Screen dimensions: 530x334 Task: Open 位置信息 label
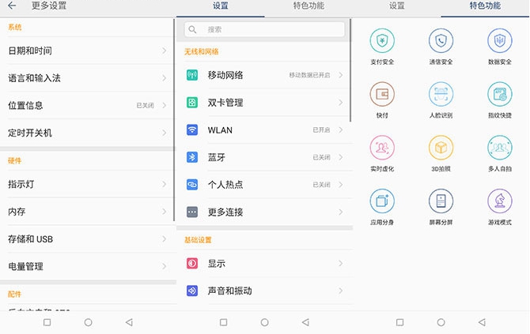[x=25, y=105]
